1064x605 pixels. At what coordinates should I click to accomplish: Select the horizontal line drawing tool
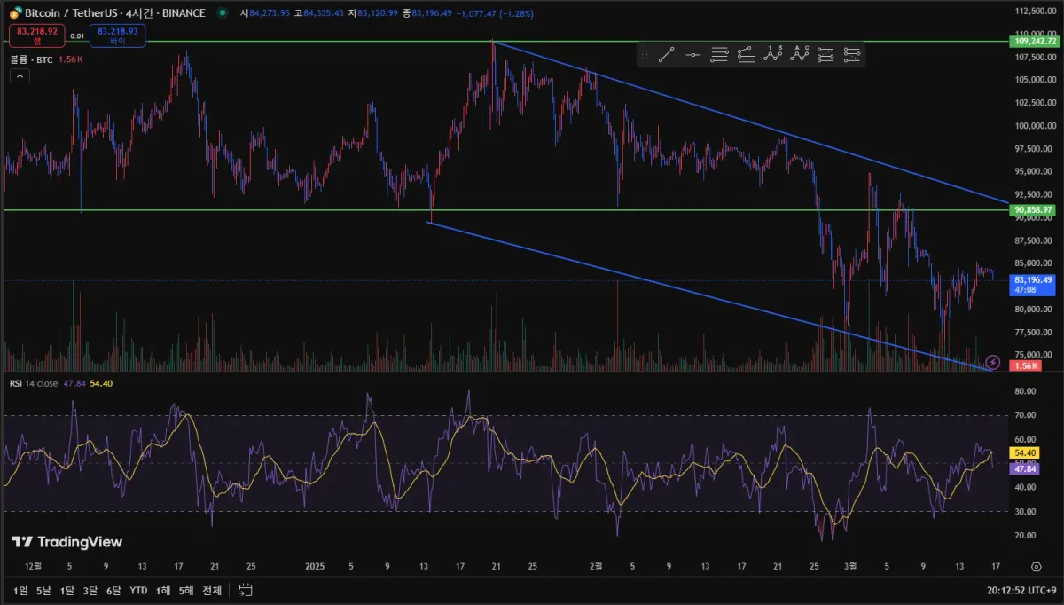pyautogui.click(x=693, y=55)
